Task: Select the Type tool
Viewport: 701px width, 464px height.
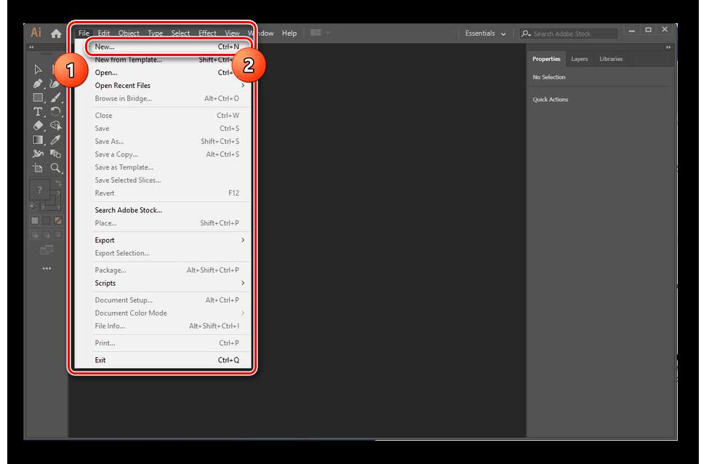Action: tap(38, 111)
